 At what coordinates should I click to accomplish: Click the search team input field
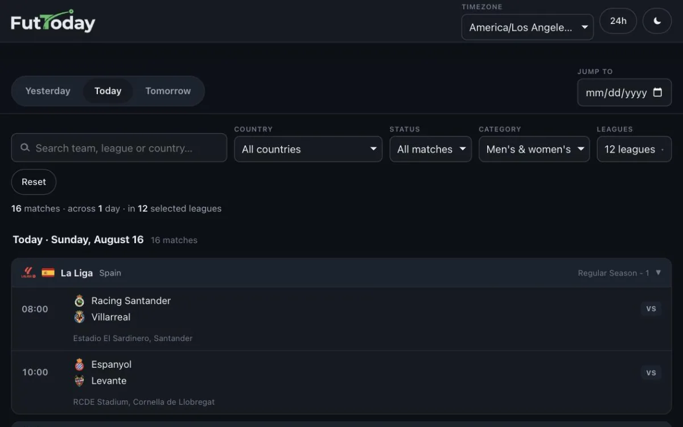point(119,148)
